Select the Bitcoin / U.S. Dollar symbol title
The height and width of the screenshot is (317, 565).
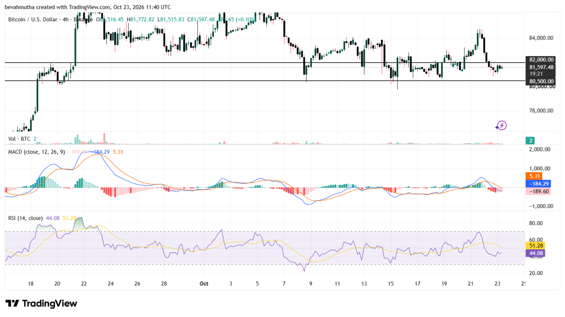(x=33, y=20)
